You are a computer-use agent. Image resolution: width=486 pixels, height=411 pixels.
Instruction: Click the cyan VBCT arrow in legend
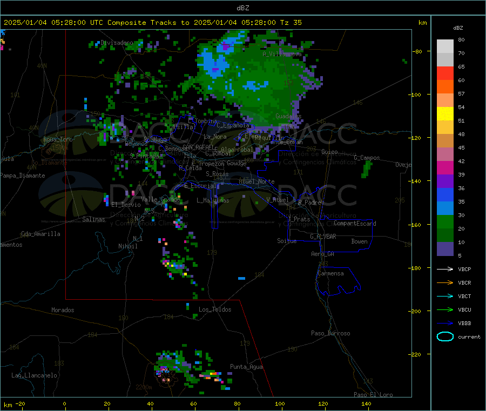pyautogui.click(x=445, y=297)
